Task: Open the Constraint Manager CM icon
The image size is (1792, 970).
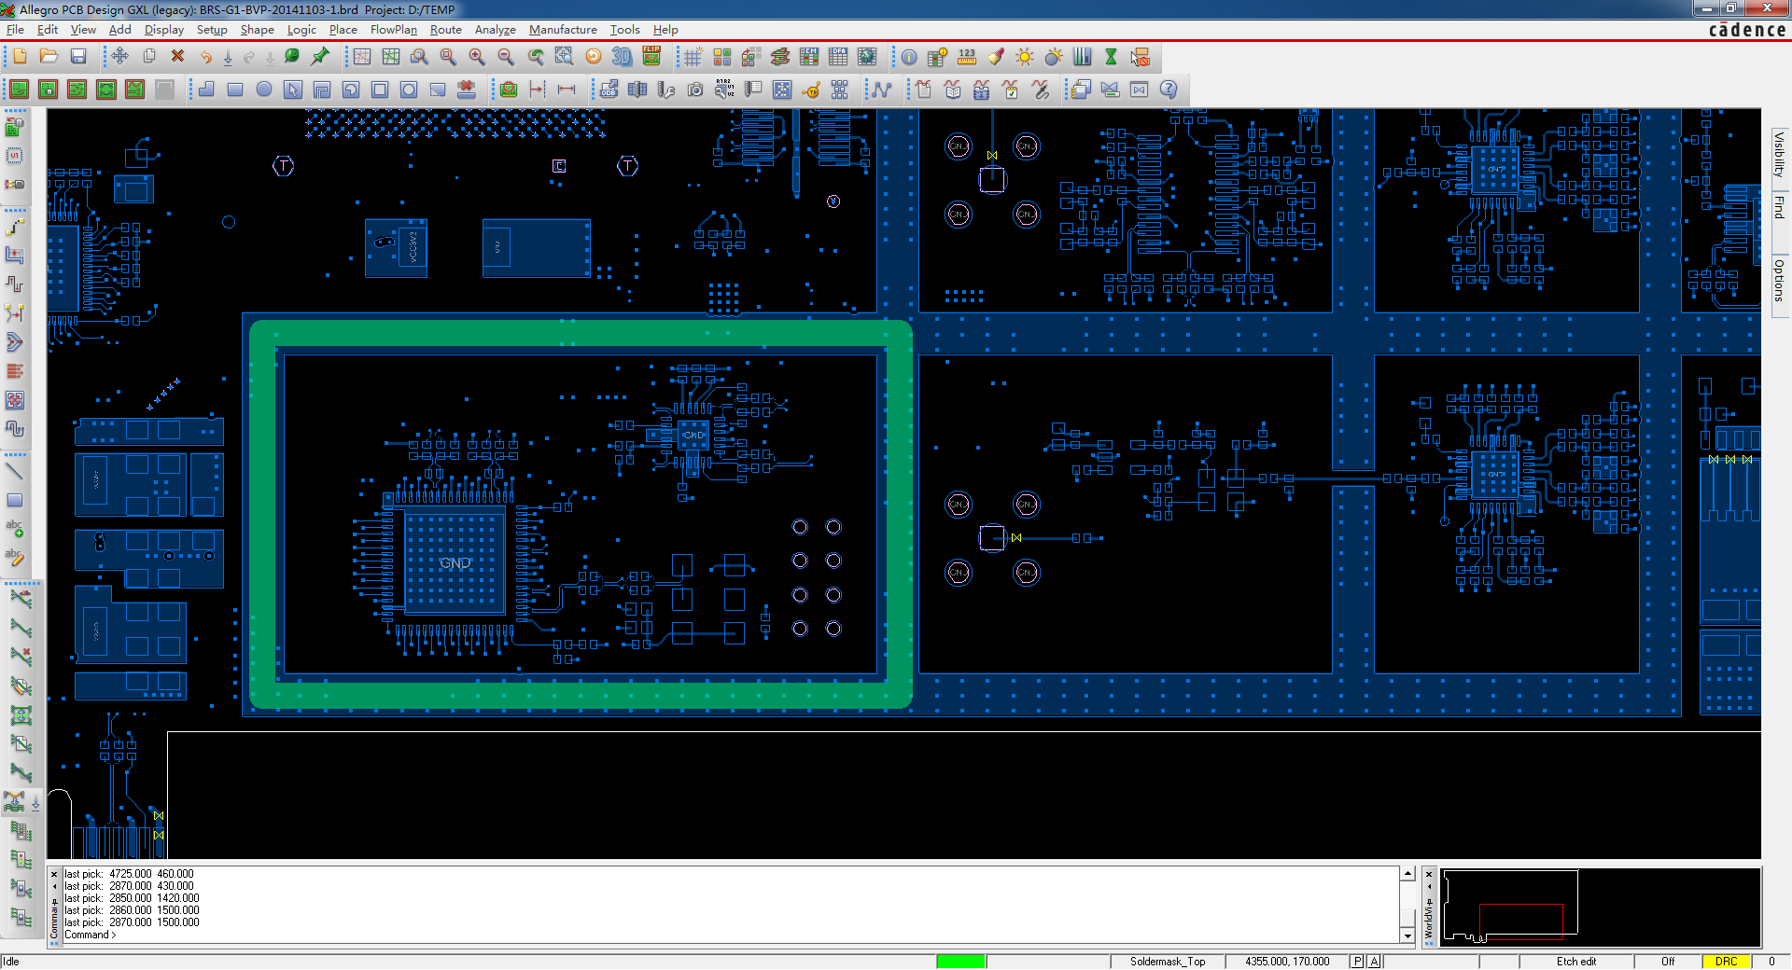Action: click(x=808, y=57)
